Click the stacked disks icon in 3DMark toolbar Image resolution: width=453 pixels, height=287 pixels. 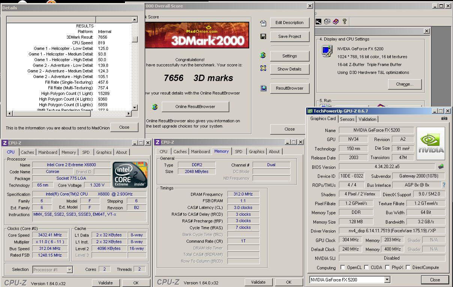click(x=327, y=21)
